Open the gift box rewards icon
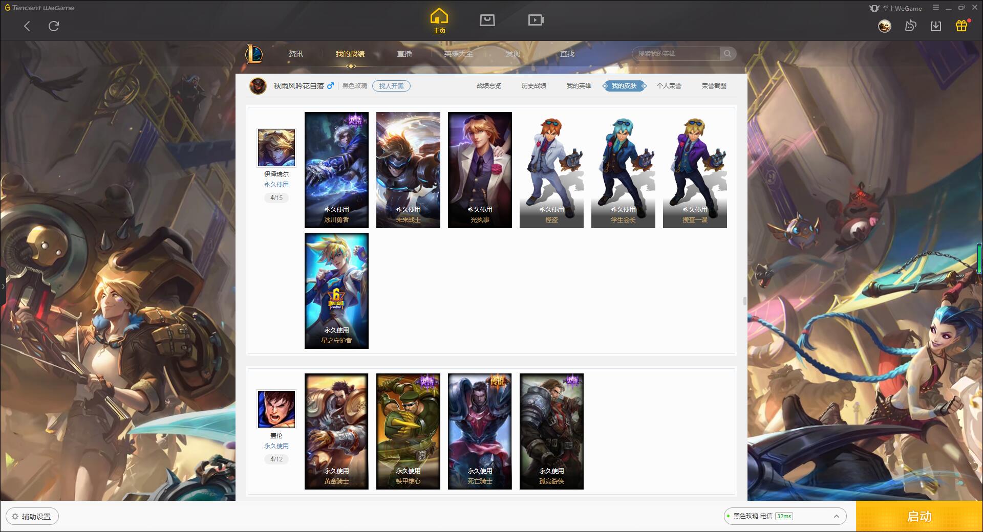 [x=962, y=26]
